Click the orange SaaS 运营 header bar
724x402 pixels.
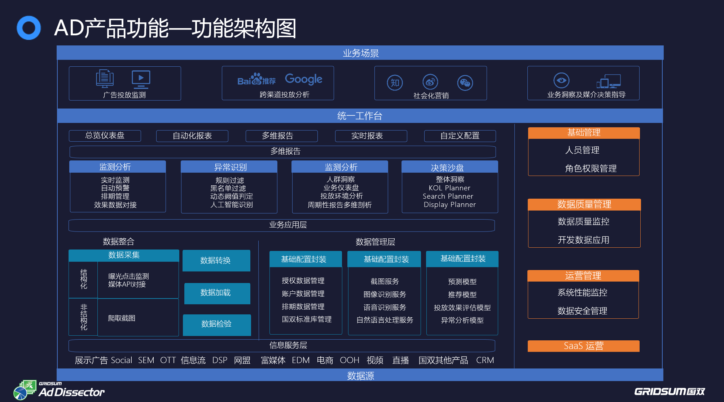point(583,346)
